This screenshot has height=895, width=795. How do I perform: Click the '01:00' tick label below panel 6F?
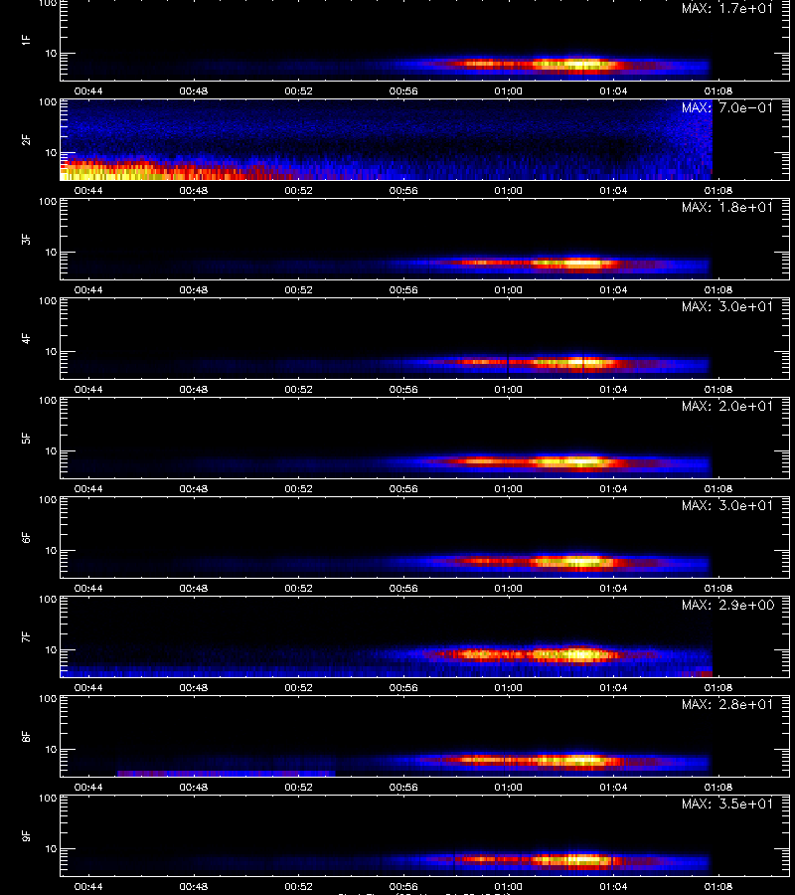tap(508, 588)
